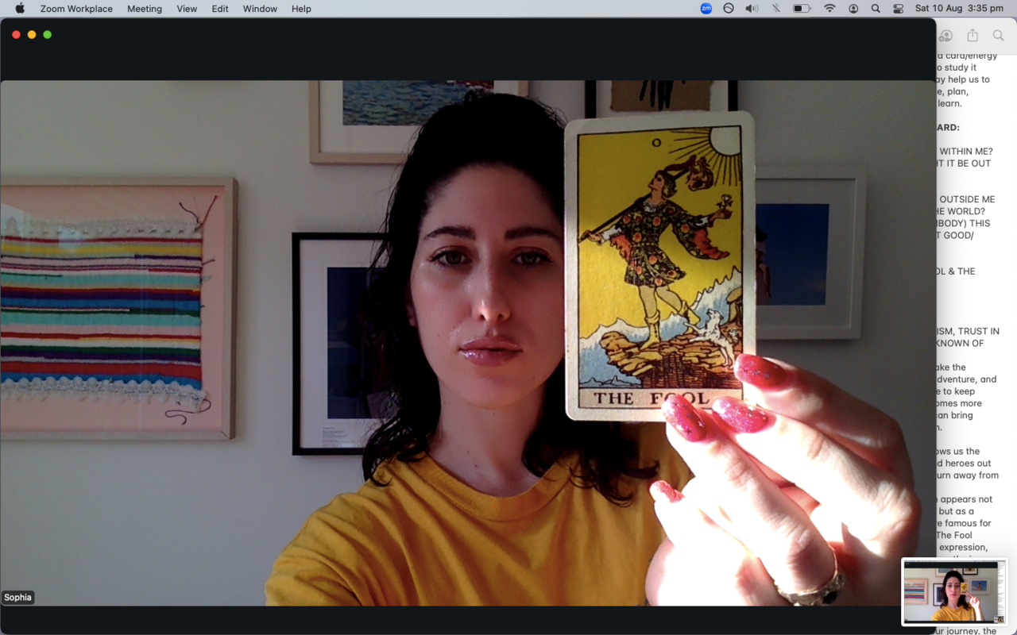Click the user account icon in menu bar
The height and width of the screenshot is (635, 1017).
point(853,9)
